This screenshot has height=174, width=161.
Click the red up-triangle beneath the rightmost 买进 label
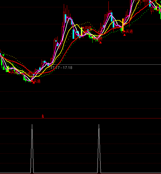tap(125, 35)
